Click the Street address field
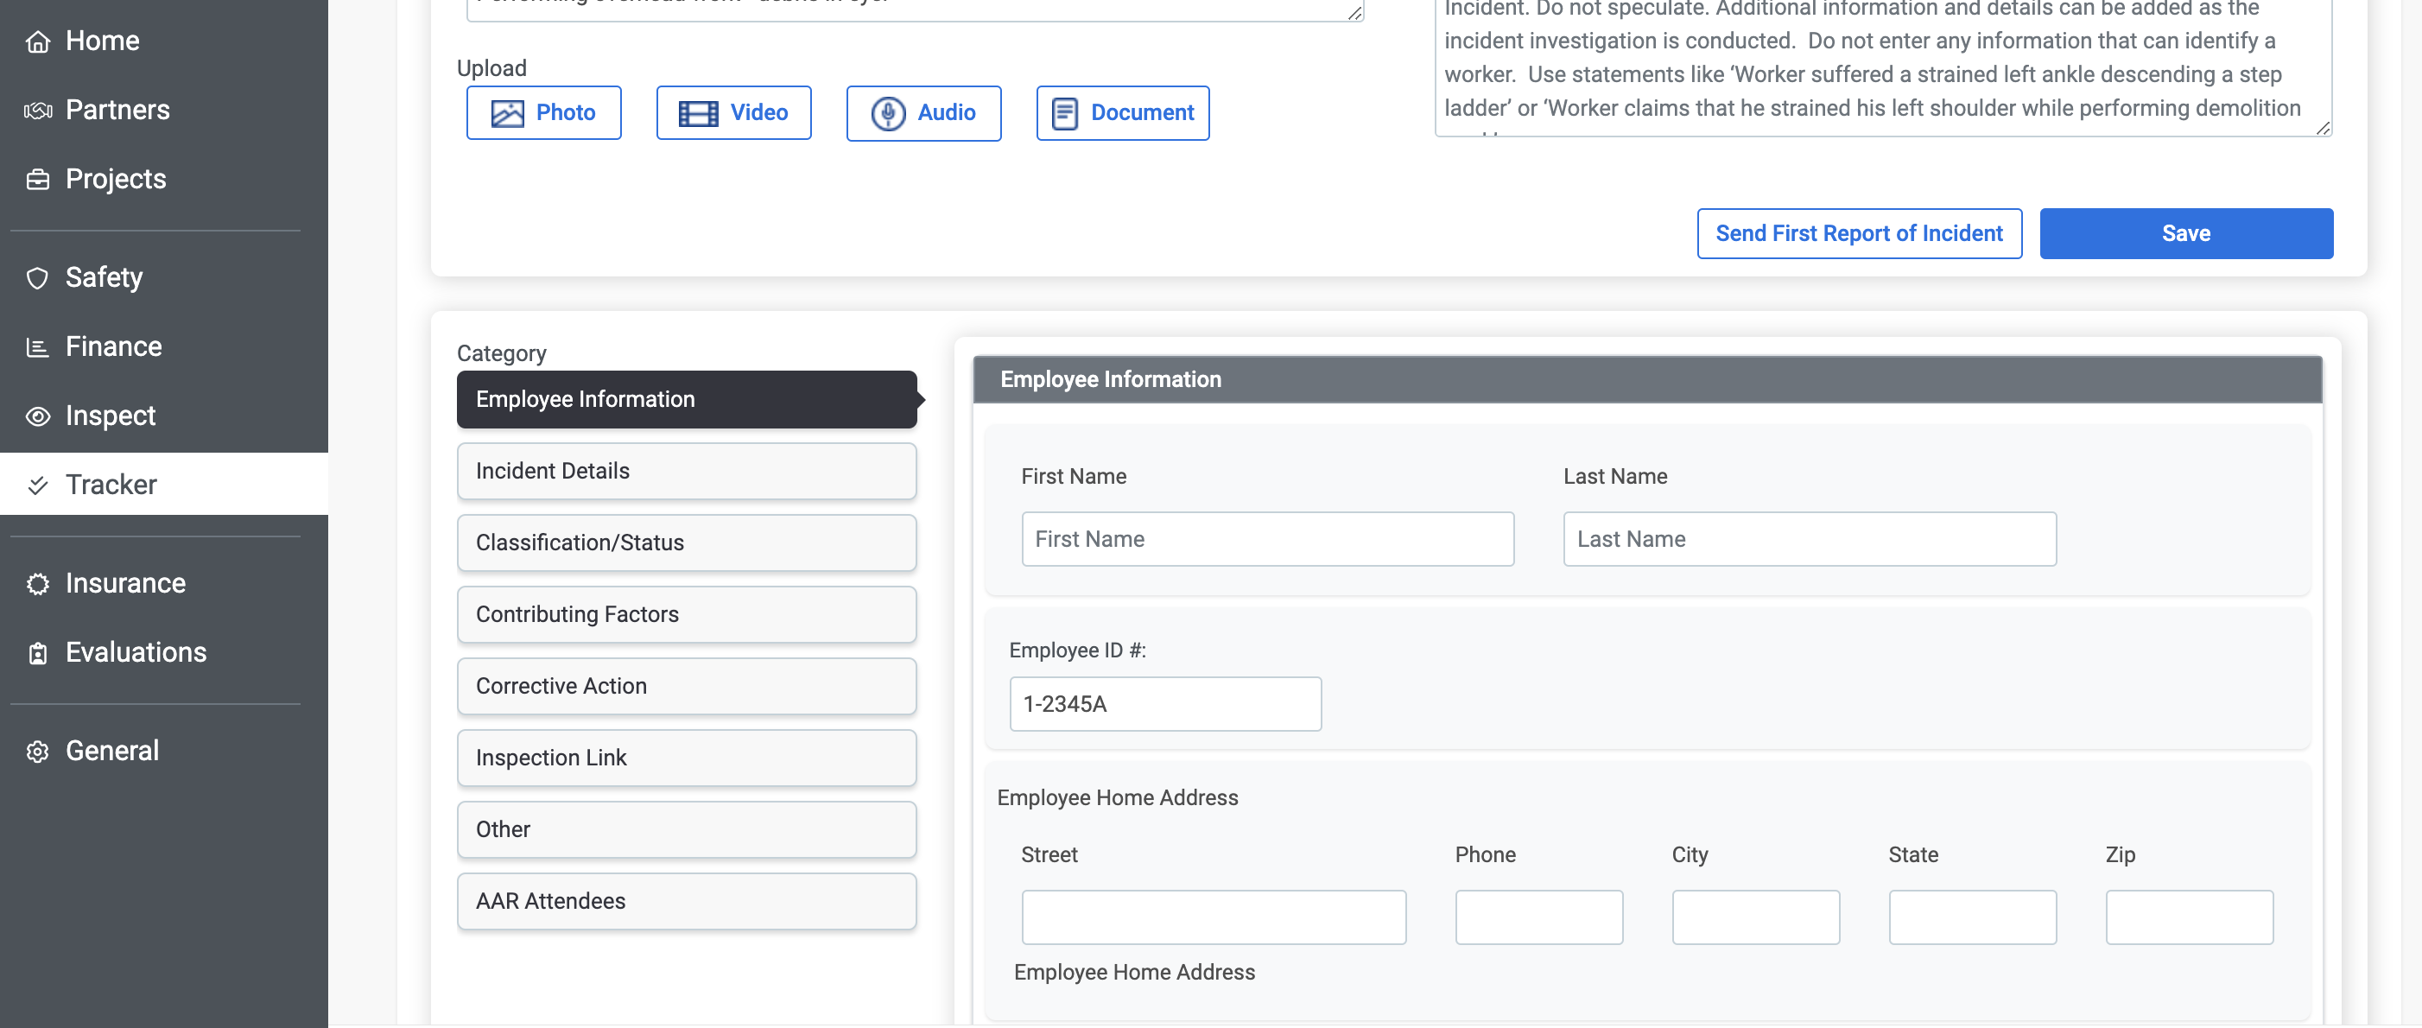 [x=1214, y=917]
